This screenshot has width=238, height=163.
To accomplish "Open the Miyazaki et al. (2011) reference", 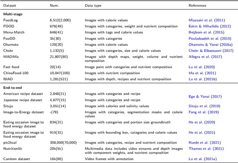I will (203, 20).
